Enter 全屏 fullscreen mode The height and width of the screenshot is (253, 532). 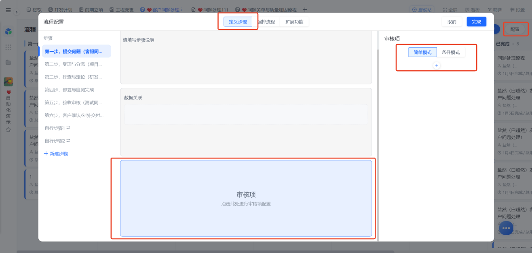click(450, 10)
